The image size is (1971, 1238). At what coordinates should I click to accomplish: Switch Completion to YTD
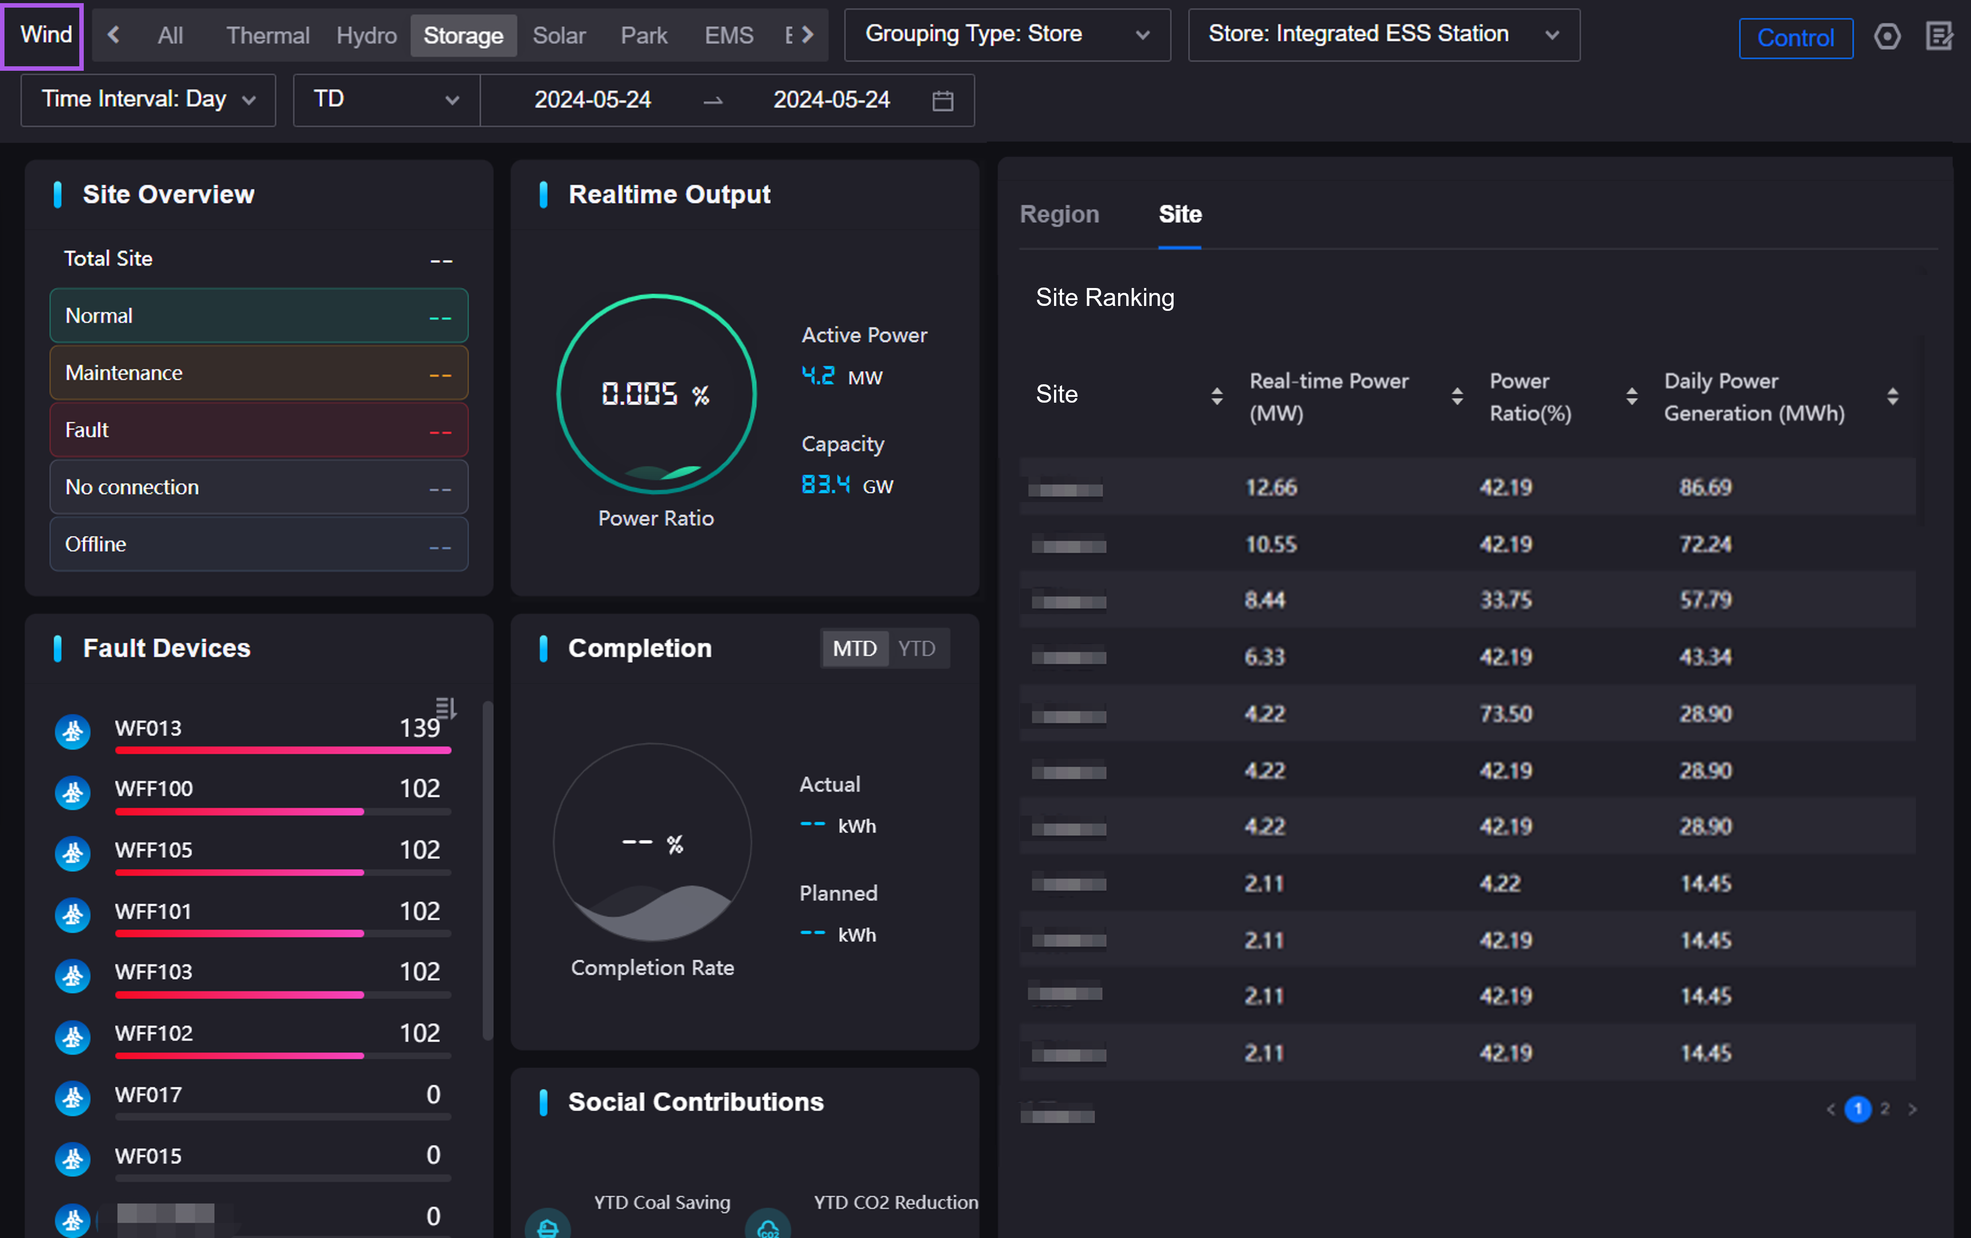916,649
